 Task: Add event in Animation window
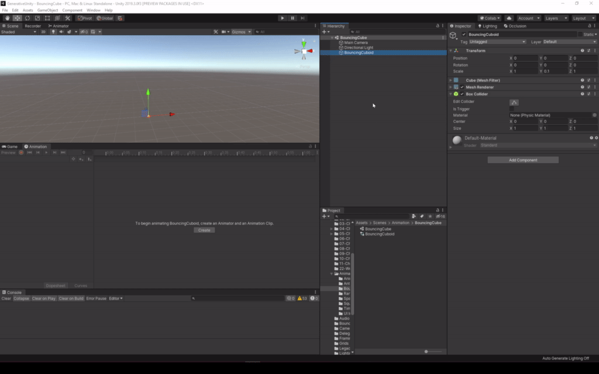pos(89,159)
